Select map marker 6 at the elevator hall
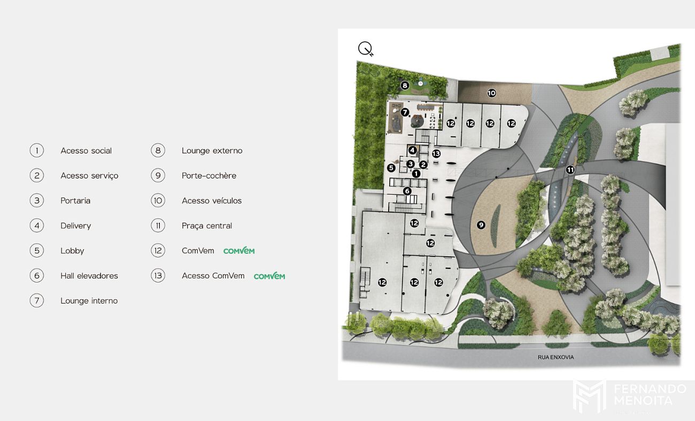695x421 pixels. [407, 191]
